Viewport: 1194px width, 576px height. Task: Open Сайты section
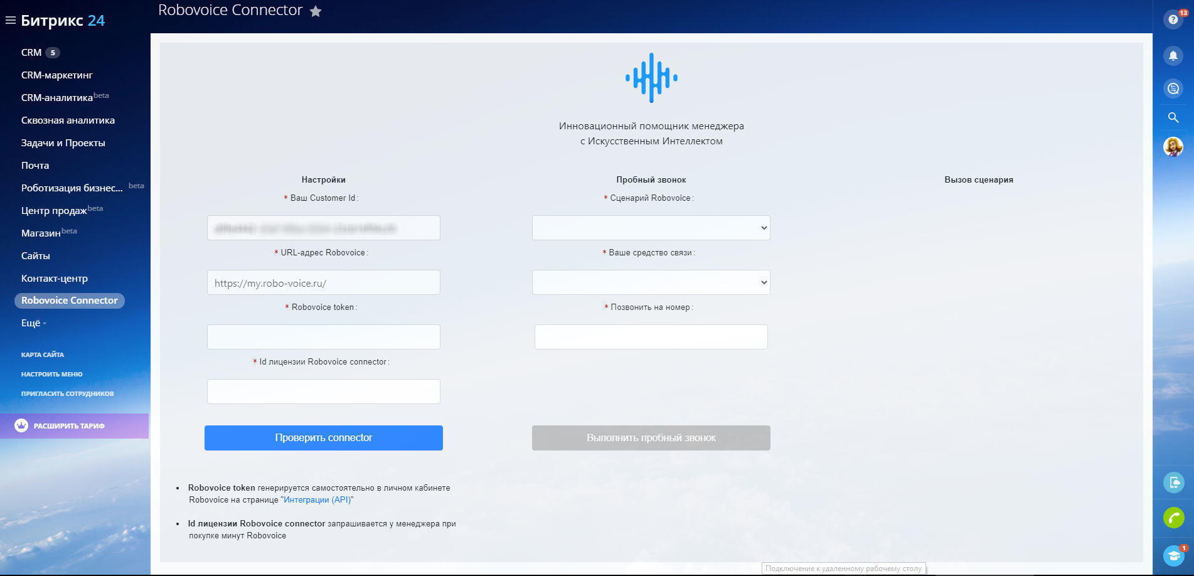click(x=36, y=256)
